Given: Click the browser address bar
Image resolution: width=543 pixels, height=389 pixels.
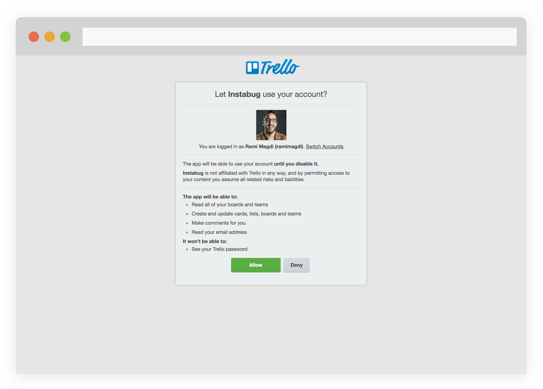Looking at the screenshot, I should coord(299,37).
